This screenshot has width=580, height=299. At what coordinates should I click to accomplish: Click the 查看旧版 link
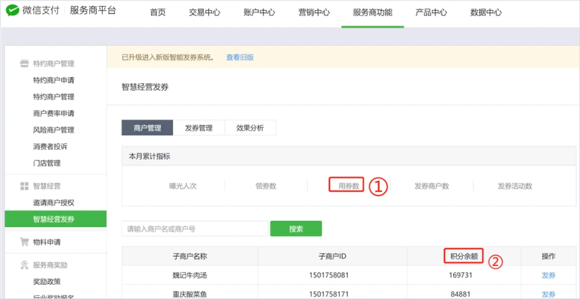[x=239, y=57]
